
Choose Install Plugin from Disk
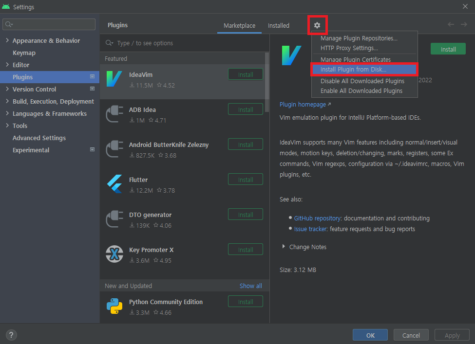click(364, 69)
